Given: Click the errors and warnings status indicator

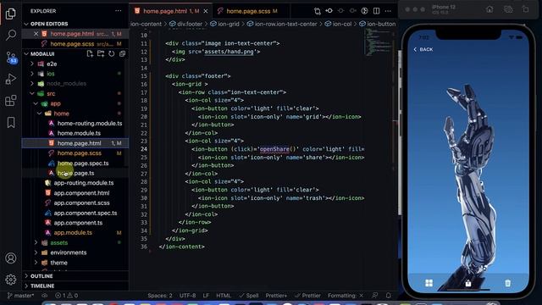Looking at the screenshot, I should tap(66, 296).
